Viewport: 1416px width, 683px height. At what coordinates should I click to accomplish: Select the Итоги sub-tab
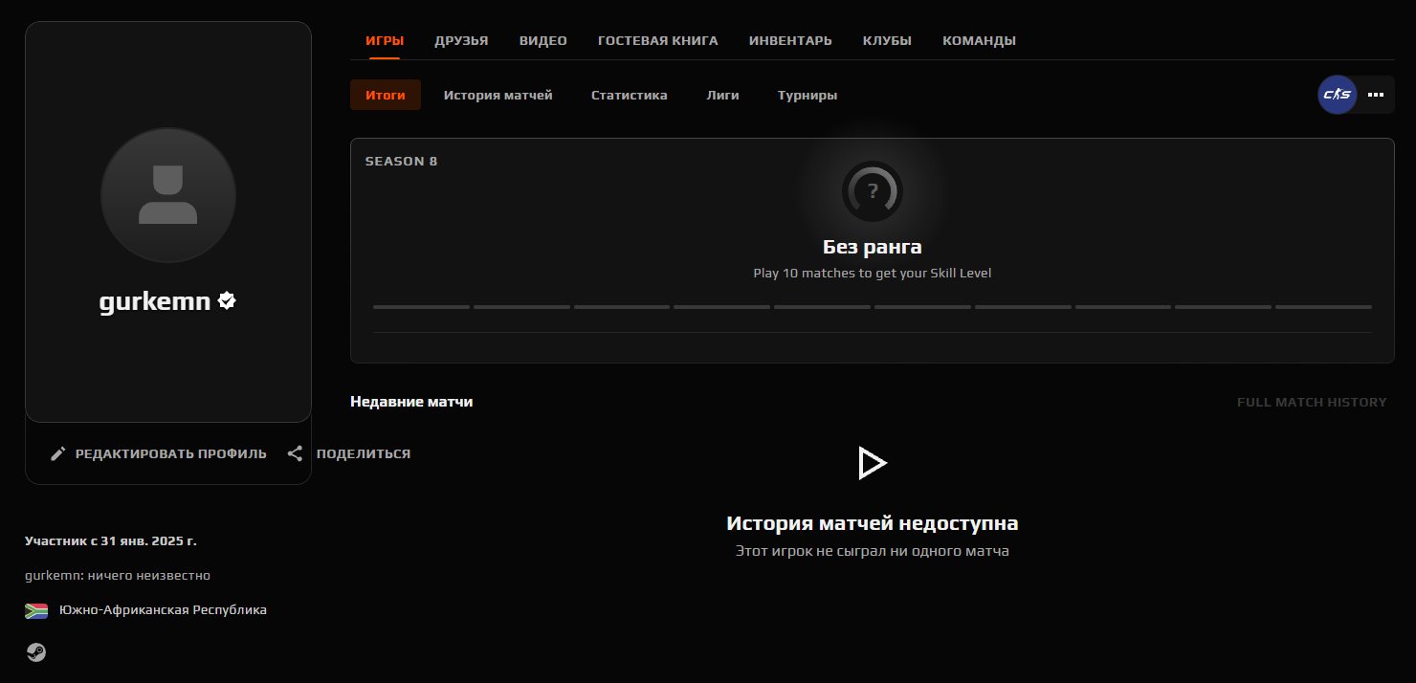coord(386,95)
